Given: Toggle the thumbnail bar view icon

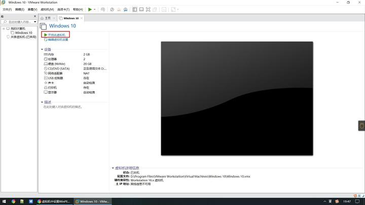Looking at the screenshot, I should pos(141,10).
